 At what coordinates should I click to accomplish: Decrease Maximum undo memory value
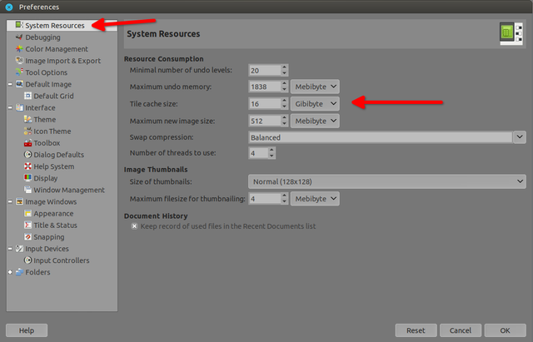coord(285,90)
